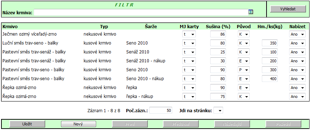Click the Luční směs trav-seno - balíky name

point(30,43)
